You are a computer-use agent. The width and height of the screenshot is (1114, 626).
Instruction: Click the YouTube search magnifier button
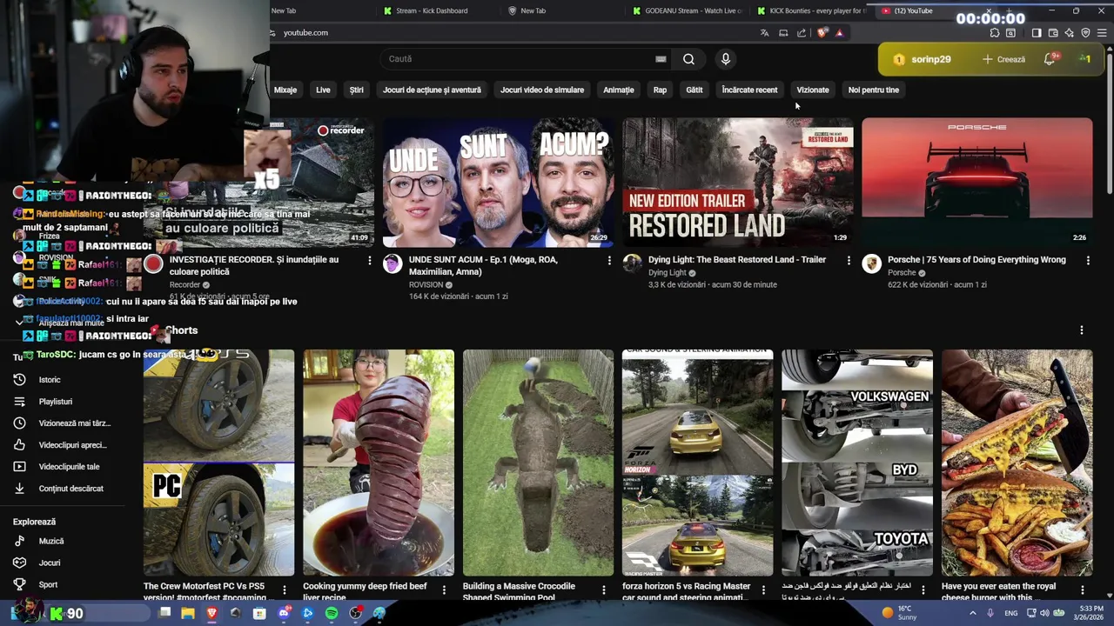(688, 59)
